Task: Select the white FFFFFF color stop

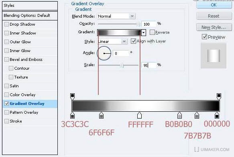Action: [x=139, y=115]
